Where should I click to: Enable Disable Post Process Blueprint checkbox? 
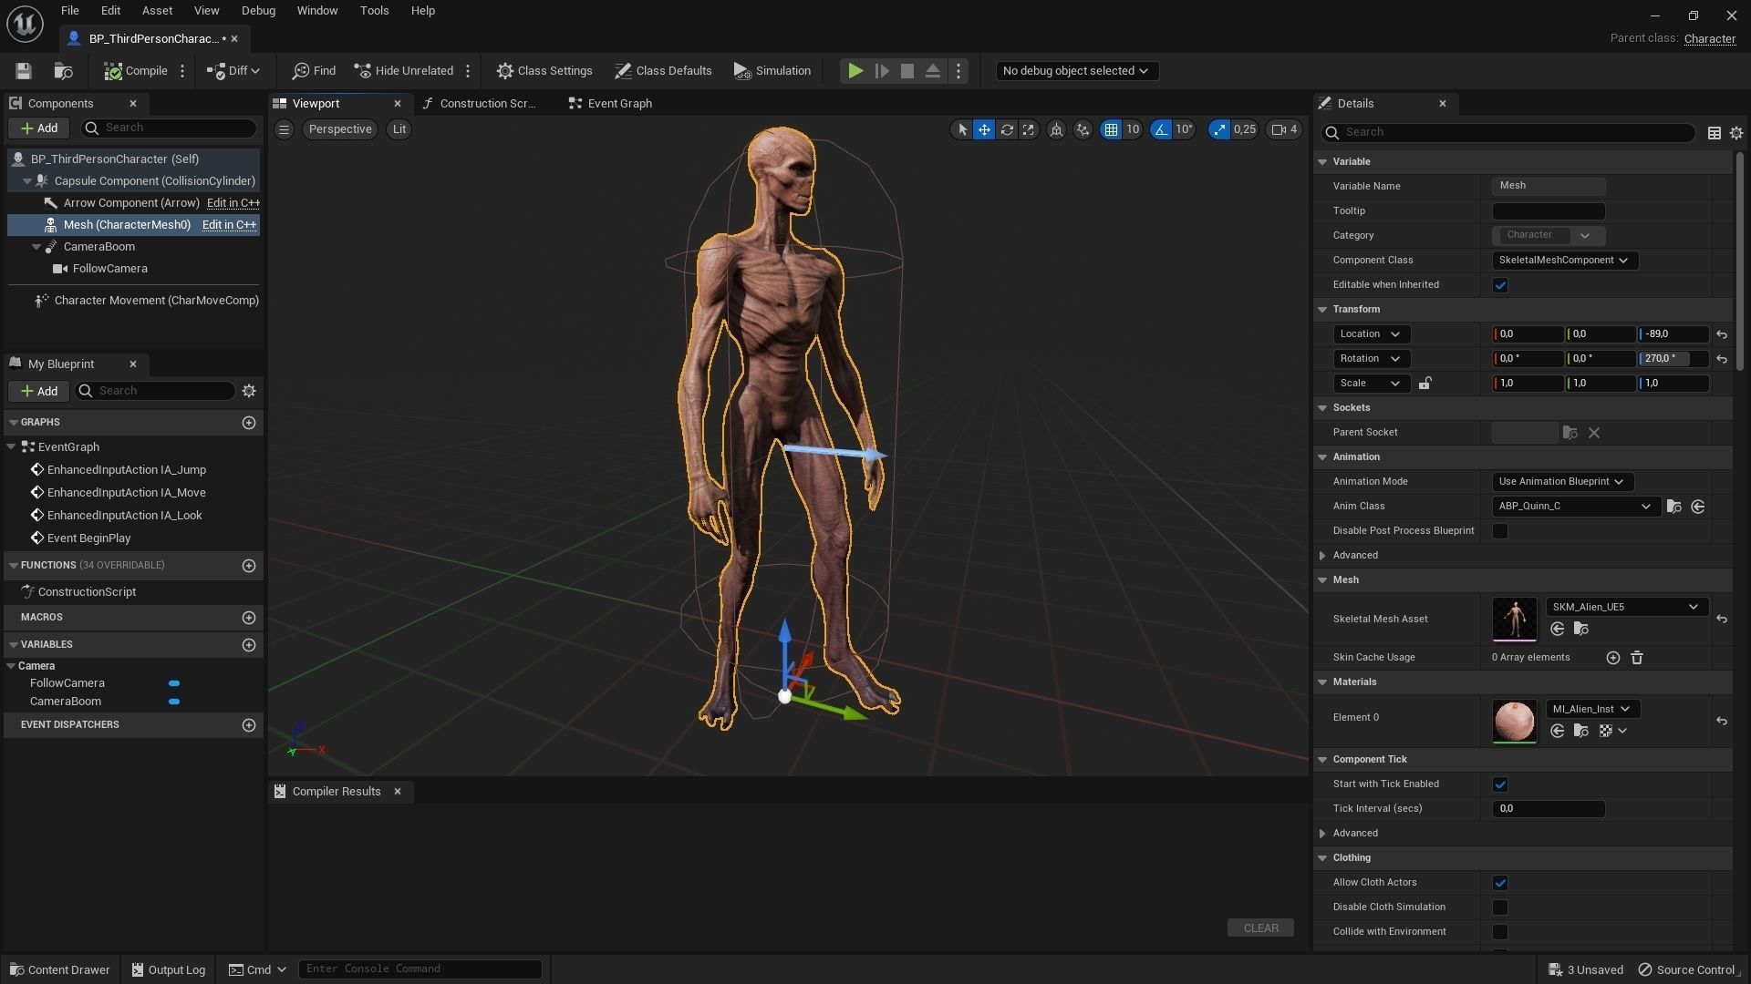[1499, 531]
